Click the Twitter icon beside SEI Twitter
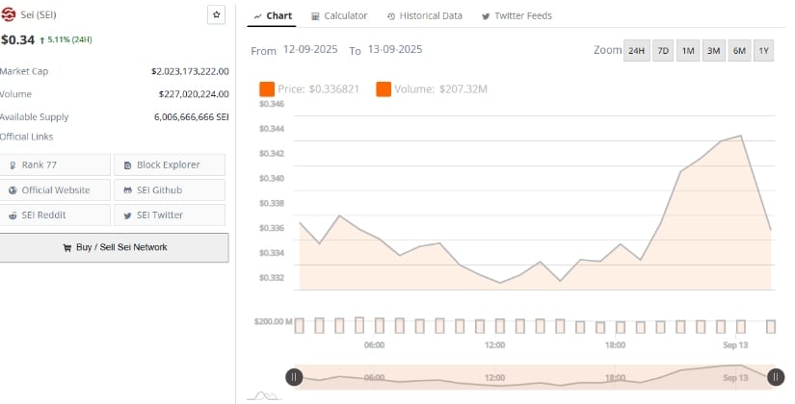795x404 pixels. pyautogui.click(x=128, y=215)
